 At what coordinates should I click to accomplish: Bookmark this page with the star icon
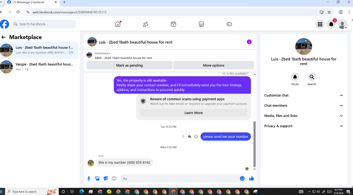point(329,12)
